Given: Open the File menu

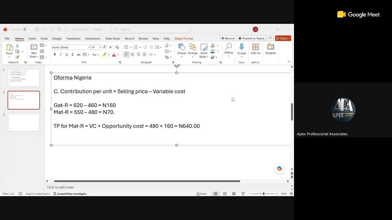Looking at the screenshot, I should [x=7, y=38].
